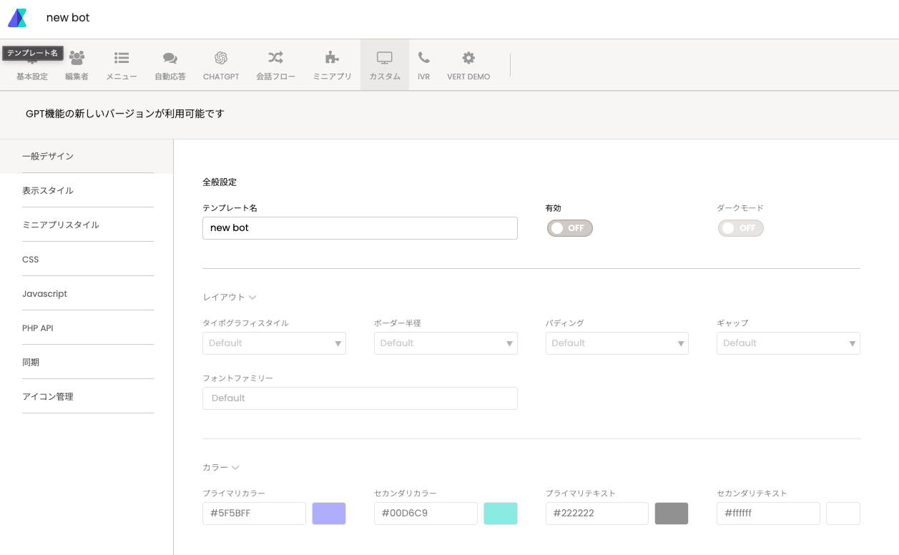Select the CSS sidebar item
Screen dimensions: 899x555
pyautogui.click(x=31, y=260)
